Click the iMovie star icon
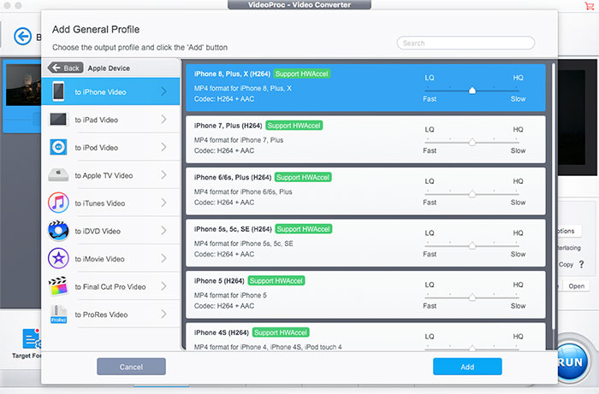 point(58,258)
